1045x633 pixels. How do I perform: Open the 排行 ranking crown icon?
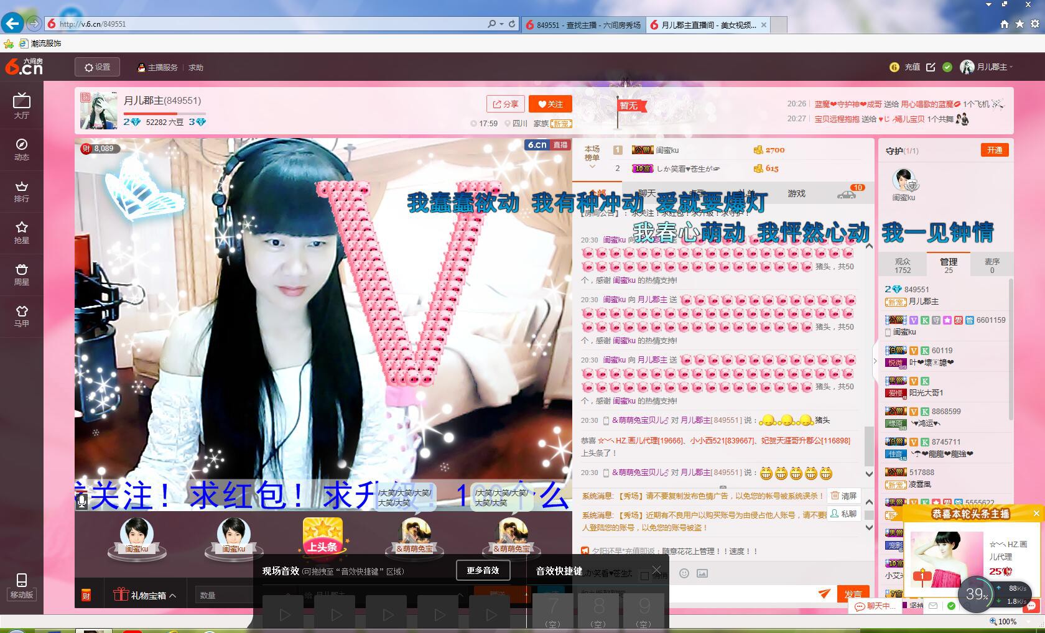[22, 191]
